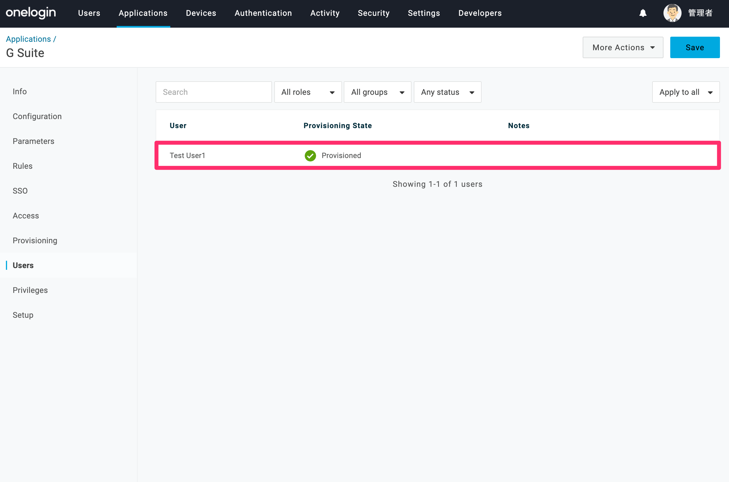Open the Security navigation menu

tap(374, 13)
